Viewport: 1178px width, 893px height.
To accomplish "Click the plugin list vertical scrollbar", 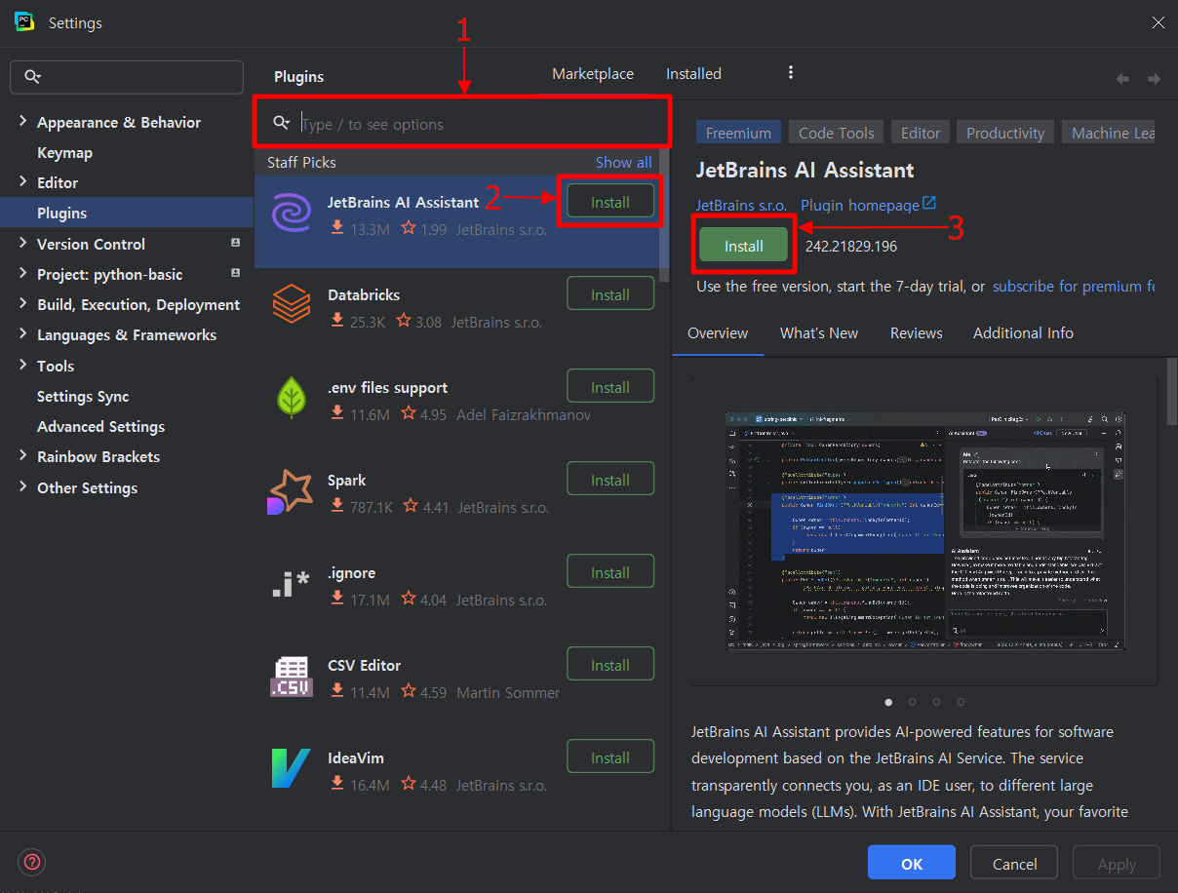I will point(665,215).
